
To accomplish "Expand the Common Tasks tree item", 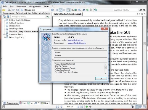I will click(4, 34).
